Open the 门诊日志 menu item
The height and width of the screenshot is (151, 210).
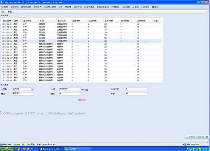coord(126,7)
